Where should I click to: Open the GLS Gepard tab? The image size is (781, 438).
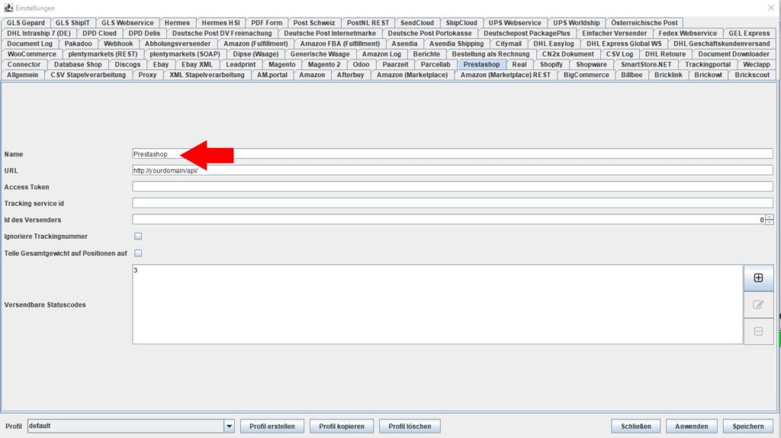click(x=25, y=23)
